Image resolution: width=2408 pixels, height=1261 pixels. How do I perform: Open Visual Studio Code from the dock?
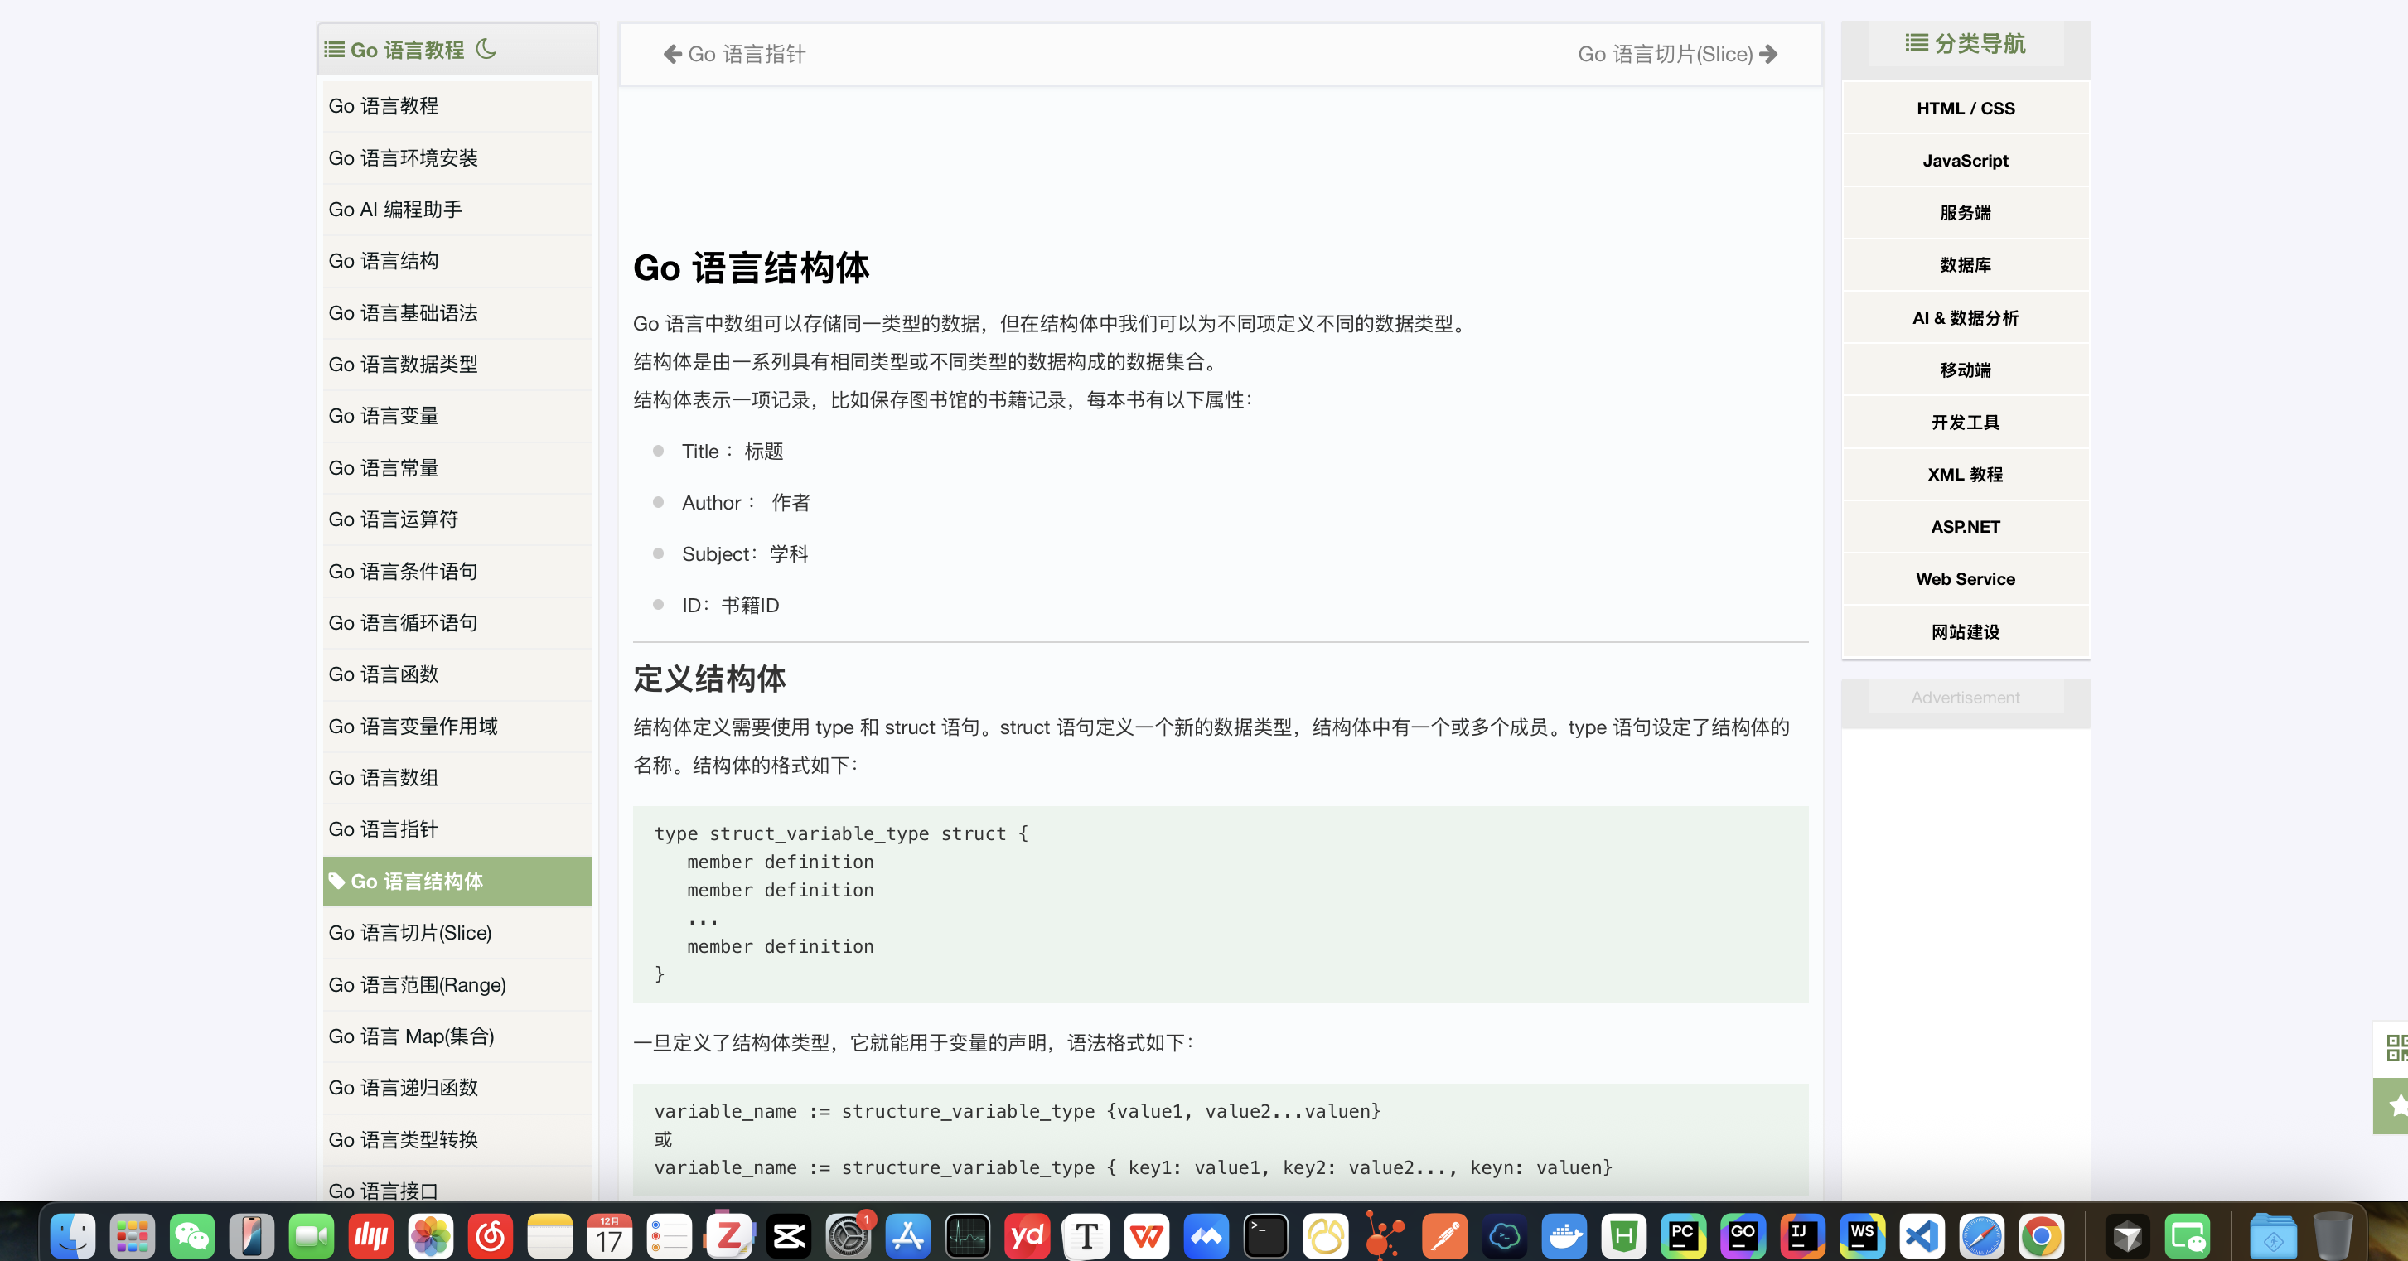click(1922, 1237)
